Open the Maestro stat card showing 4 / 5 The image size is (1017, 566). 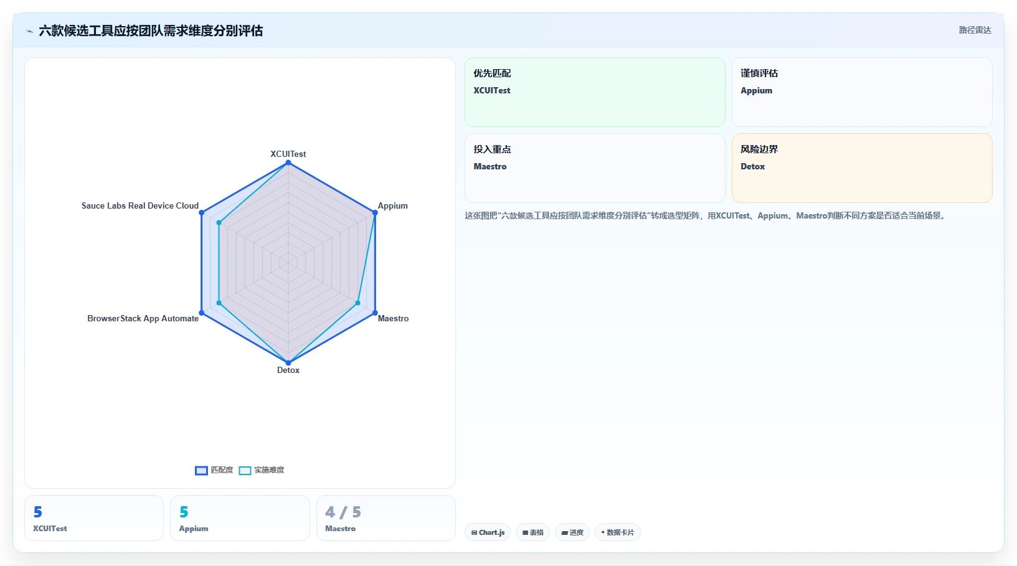pos(386,518)
